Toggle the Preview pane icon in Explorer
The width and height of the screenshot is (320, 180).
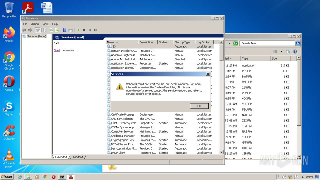[288, 51]
